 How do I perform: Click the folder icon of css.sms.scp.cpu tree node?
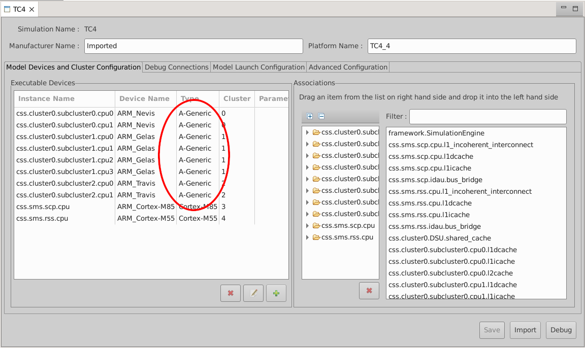316,226
